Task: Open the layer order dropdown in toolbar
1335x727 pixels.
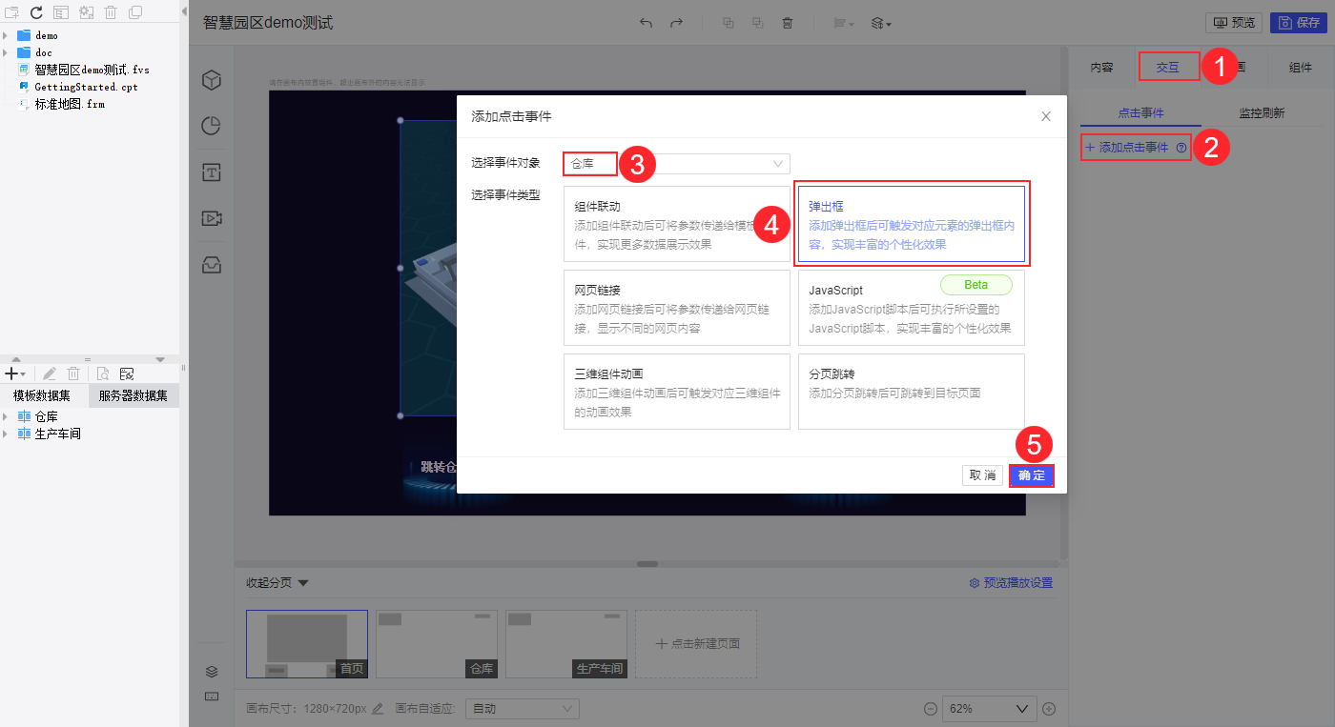Action: tap(881, 23)
